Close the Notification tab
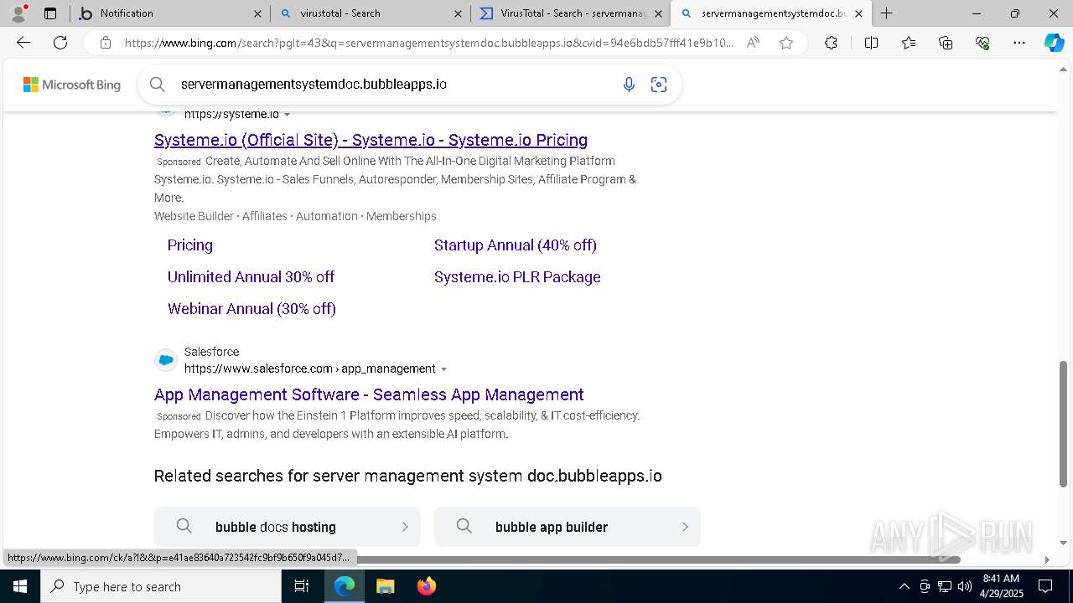Image resolution: width=1073 pixels, height=603 pixels. 257,13
